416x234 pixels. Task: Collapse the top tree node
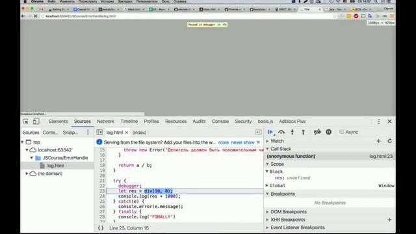coord(23,142)
